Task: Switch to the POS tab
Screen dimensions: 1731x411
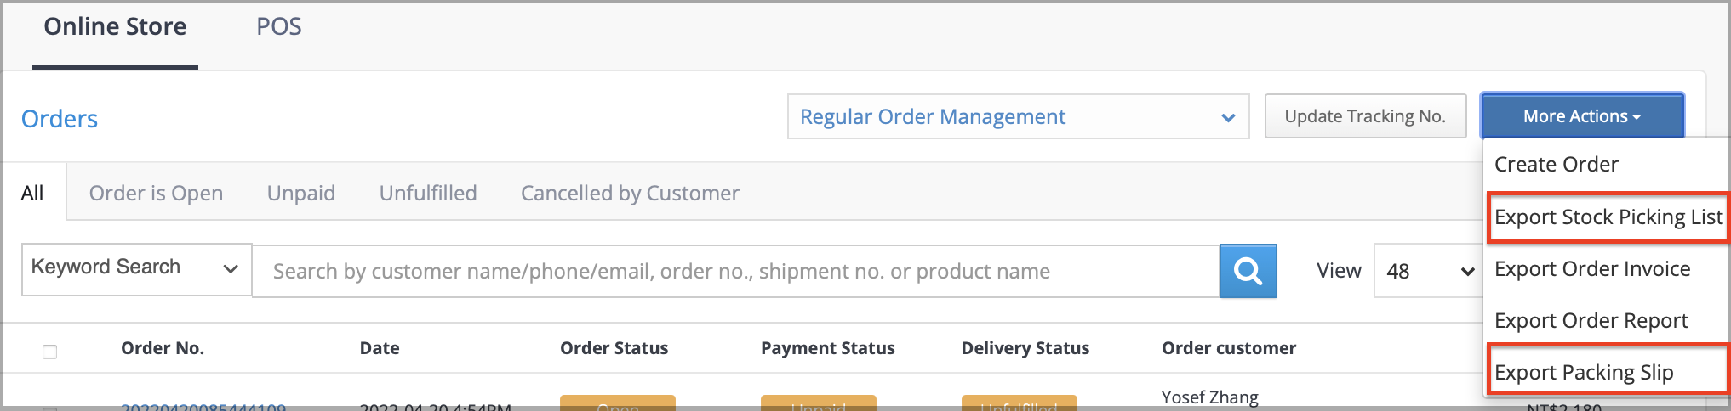Action: point(279,27)
